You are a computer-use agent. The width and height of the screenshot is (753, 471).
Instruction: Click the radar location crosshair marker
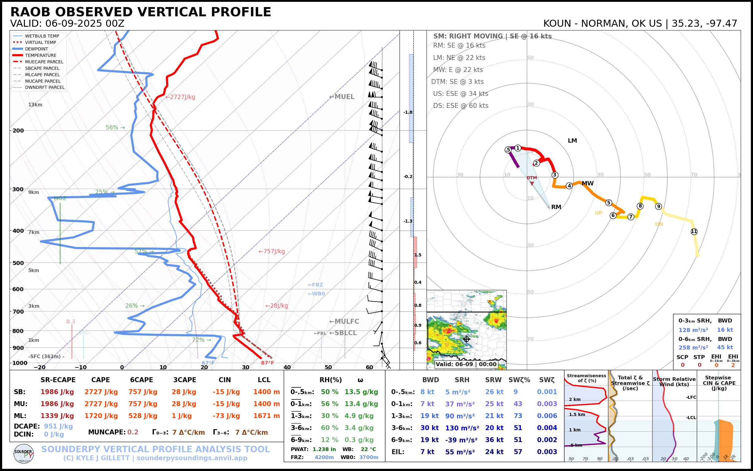[466, 339]
